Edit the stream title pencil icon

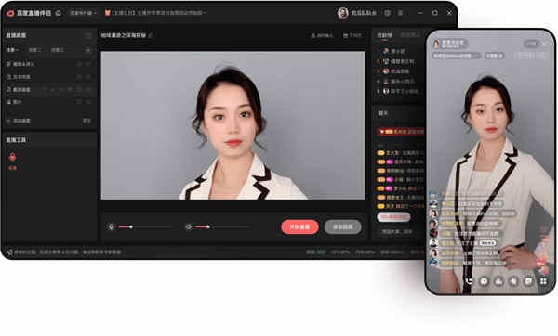tap(151, 35)
